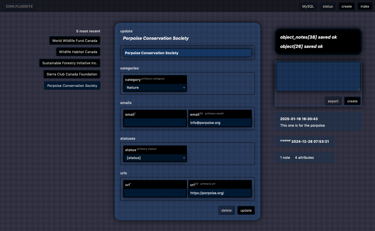Open Sierra Club Canada Foundation record

point(72,74)
